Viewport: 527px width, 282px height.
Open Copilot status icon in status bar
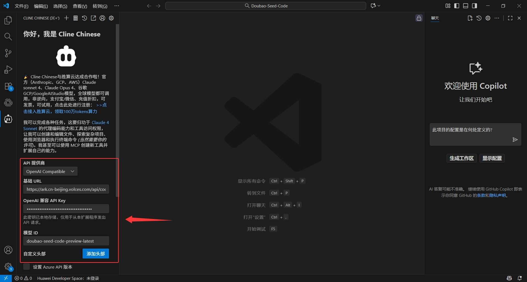click(509, 278)
